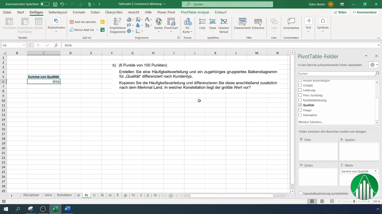382x214 pixels.
Task: Check the Lieferung field
Action: click(x=300, y=90)
